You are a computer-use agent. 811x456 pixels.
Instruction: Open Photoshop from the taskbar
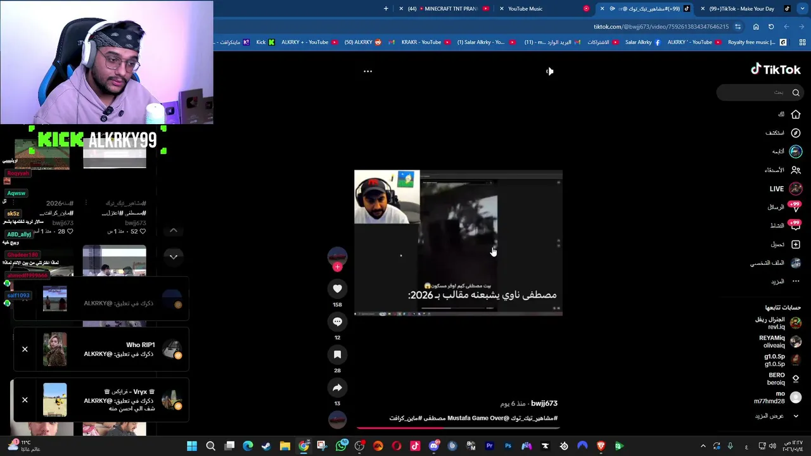508,446
